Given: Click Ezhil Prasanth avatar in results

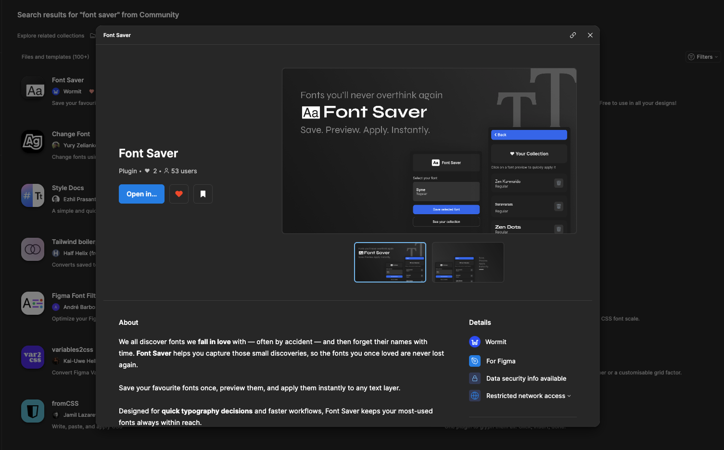Looking at the screenshot, I should click(x=56, y=199).
